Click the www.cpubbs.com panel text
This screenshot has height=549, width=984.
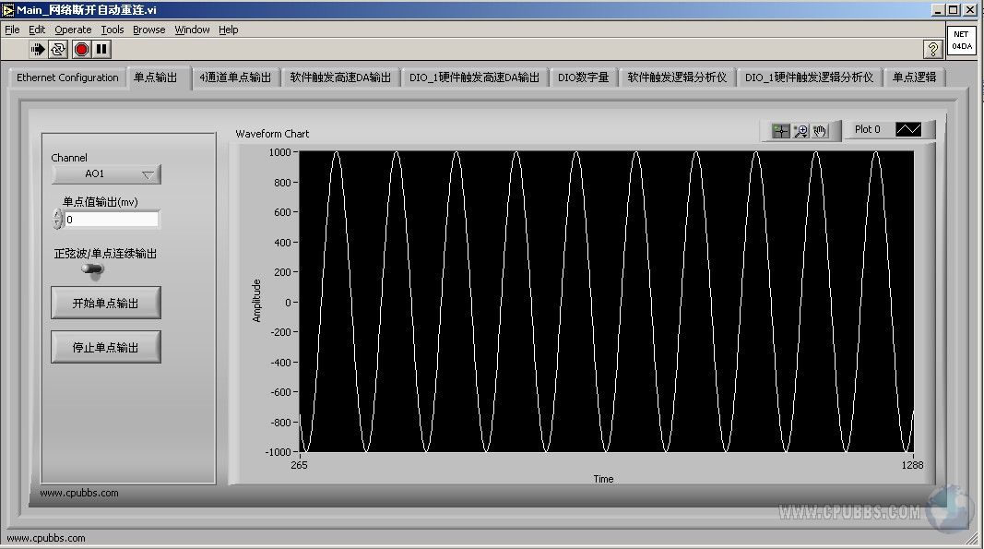tap(79, 493)
